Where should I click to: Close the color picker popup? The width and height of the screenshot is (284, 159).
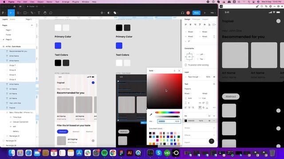(x=179, y=71)
